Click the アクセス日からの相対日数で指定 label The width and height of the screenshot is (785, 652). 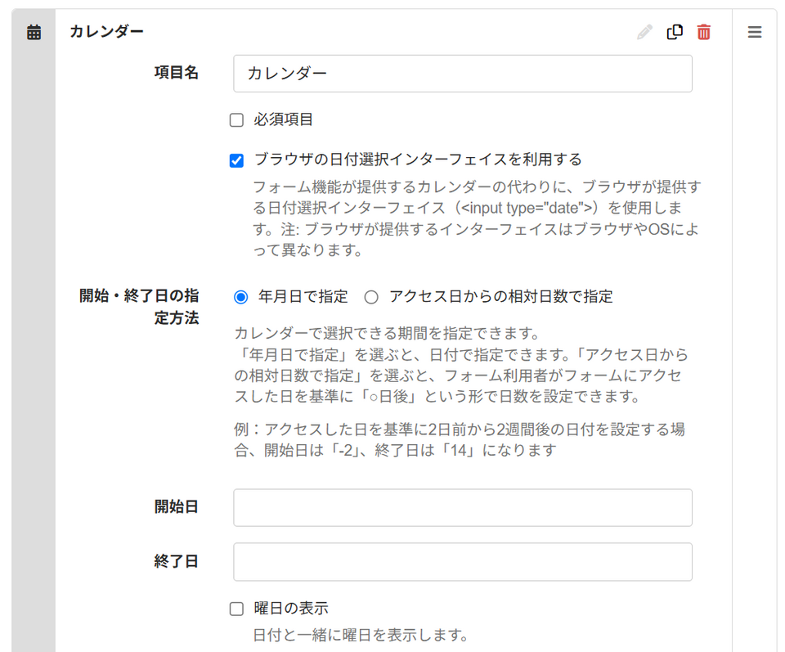pyautogui.click(x=500, y=296)
